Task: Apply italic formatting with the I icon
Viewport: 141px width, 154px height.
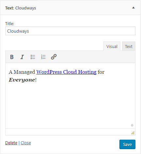Action: (22, 57)
